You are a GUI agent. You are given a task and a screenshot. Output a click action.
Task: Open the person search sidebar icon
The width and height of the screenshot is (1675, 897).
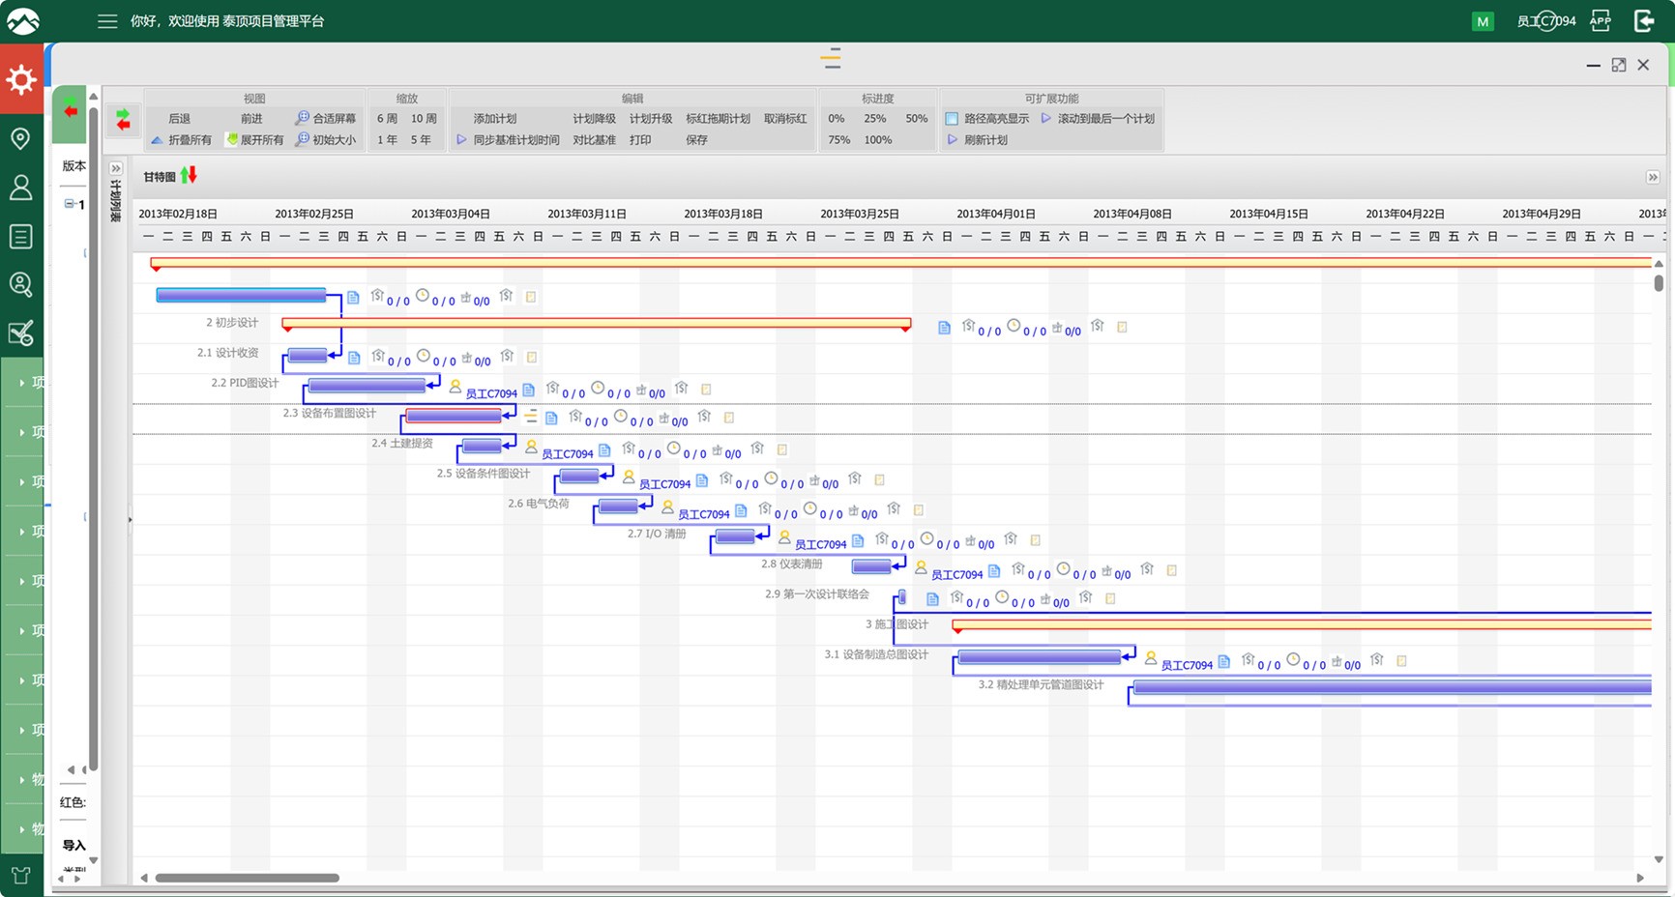pyautogui.click(x=20, y=285)
